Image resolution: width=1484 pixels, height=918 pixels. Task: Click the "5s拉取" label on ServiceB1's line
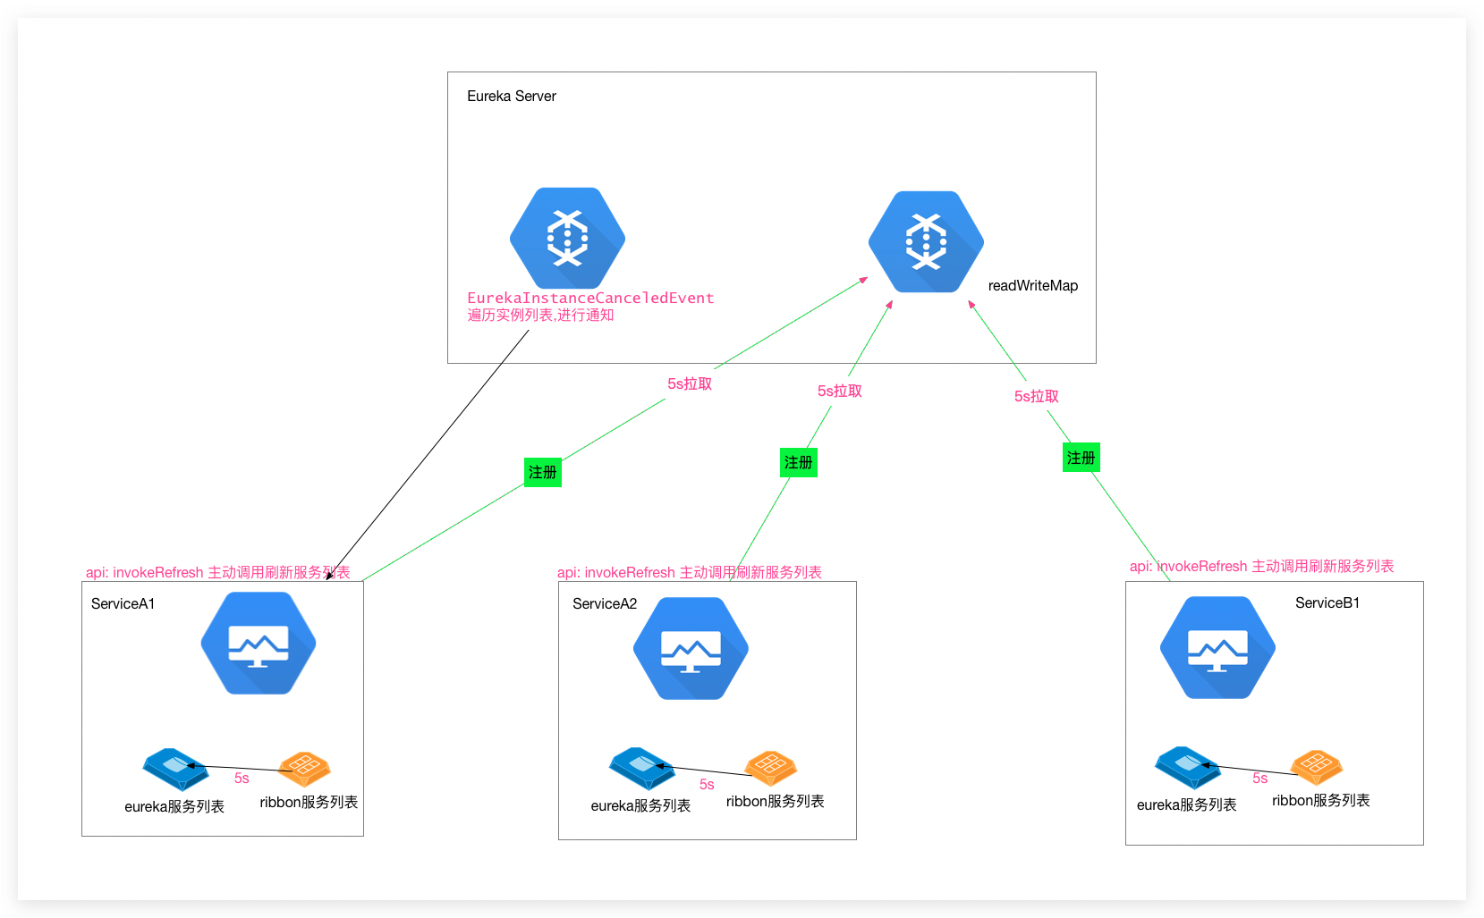point(1037,396)
